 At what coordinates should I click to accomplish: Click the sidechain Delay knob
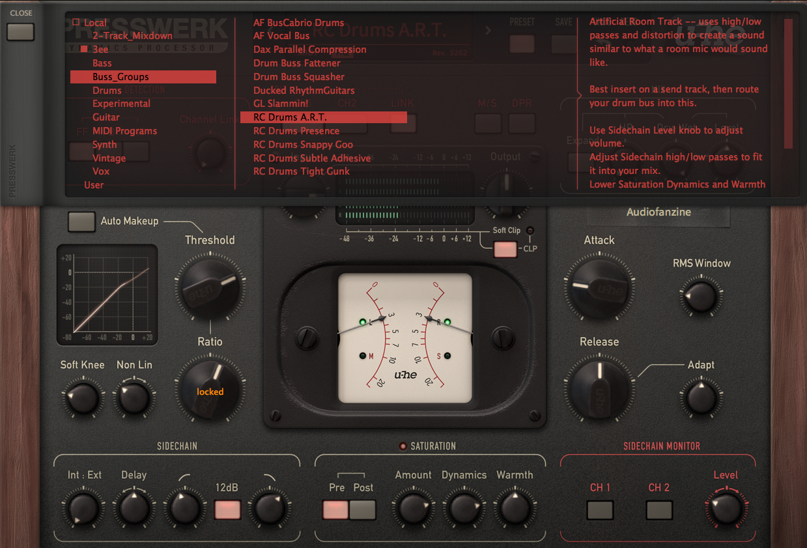(x=134, y=508)
